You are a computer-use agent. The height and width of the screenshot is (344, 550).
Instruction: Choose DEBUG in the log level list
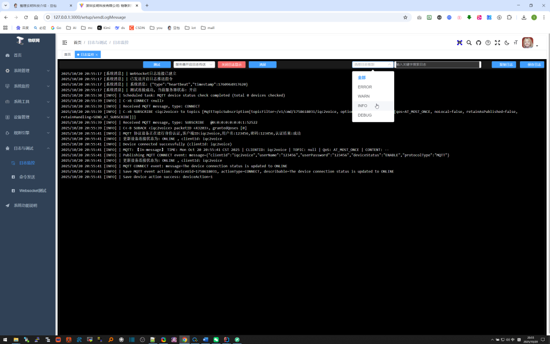[x=365, y=115]
